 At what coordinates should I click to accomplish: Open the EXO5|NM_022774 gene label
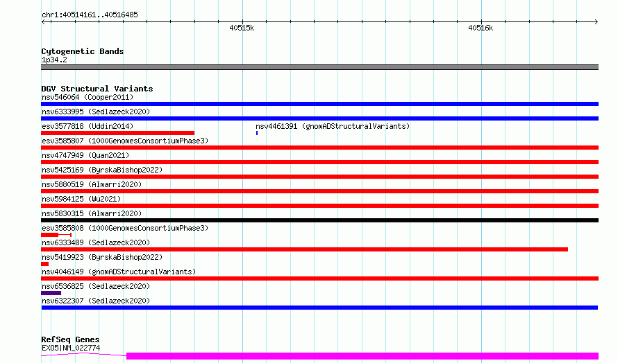coord(71,348)
